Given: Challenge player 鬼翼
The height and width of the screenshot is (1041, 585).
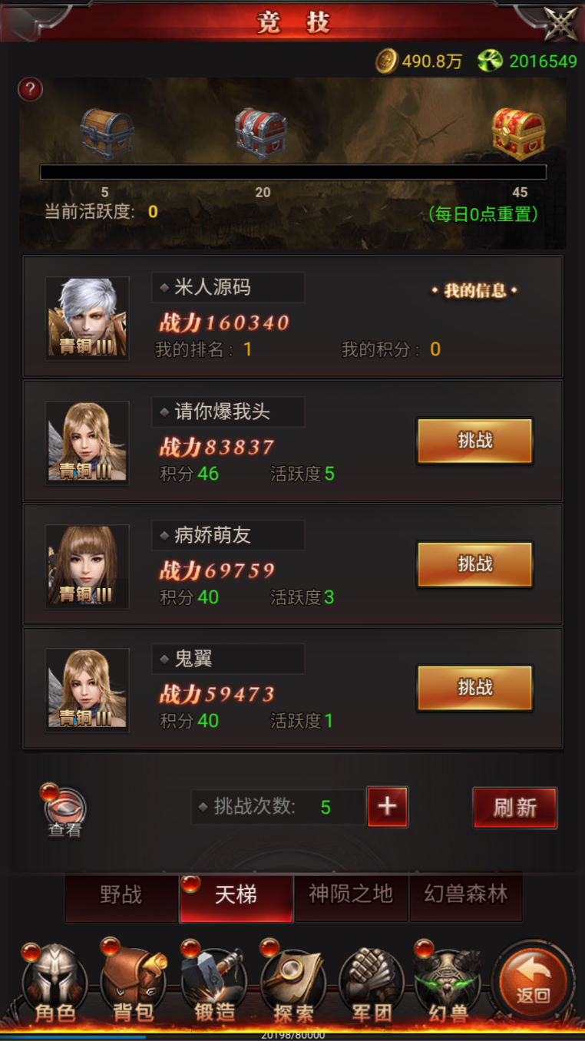Looking at the screenshot, I should pos(475,688).
